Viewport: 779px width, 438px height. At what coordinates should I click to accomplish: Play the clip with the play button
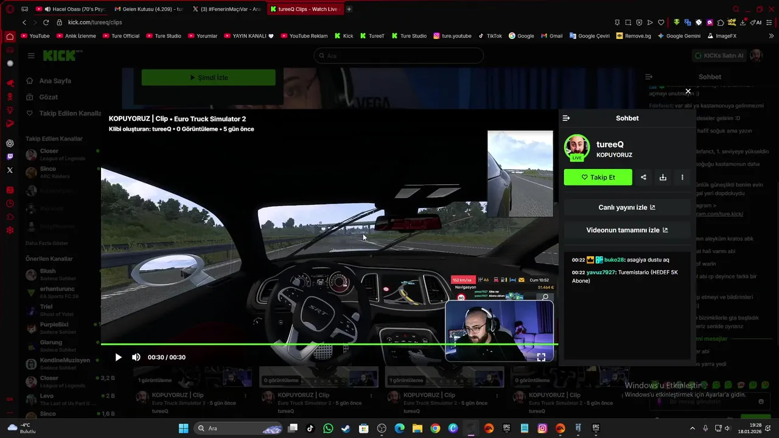pos(118,357)
